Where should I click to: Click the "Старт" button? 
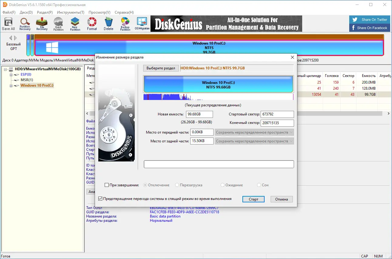coord(253,199)
